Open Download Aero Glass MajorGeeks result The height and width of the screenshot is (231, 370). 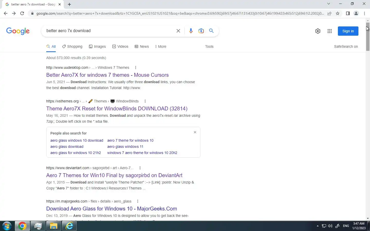coord(112,209)
